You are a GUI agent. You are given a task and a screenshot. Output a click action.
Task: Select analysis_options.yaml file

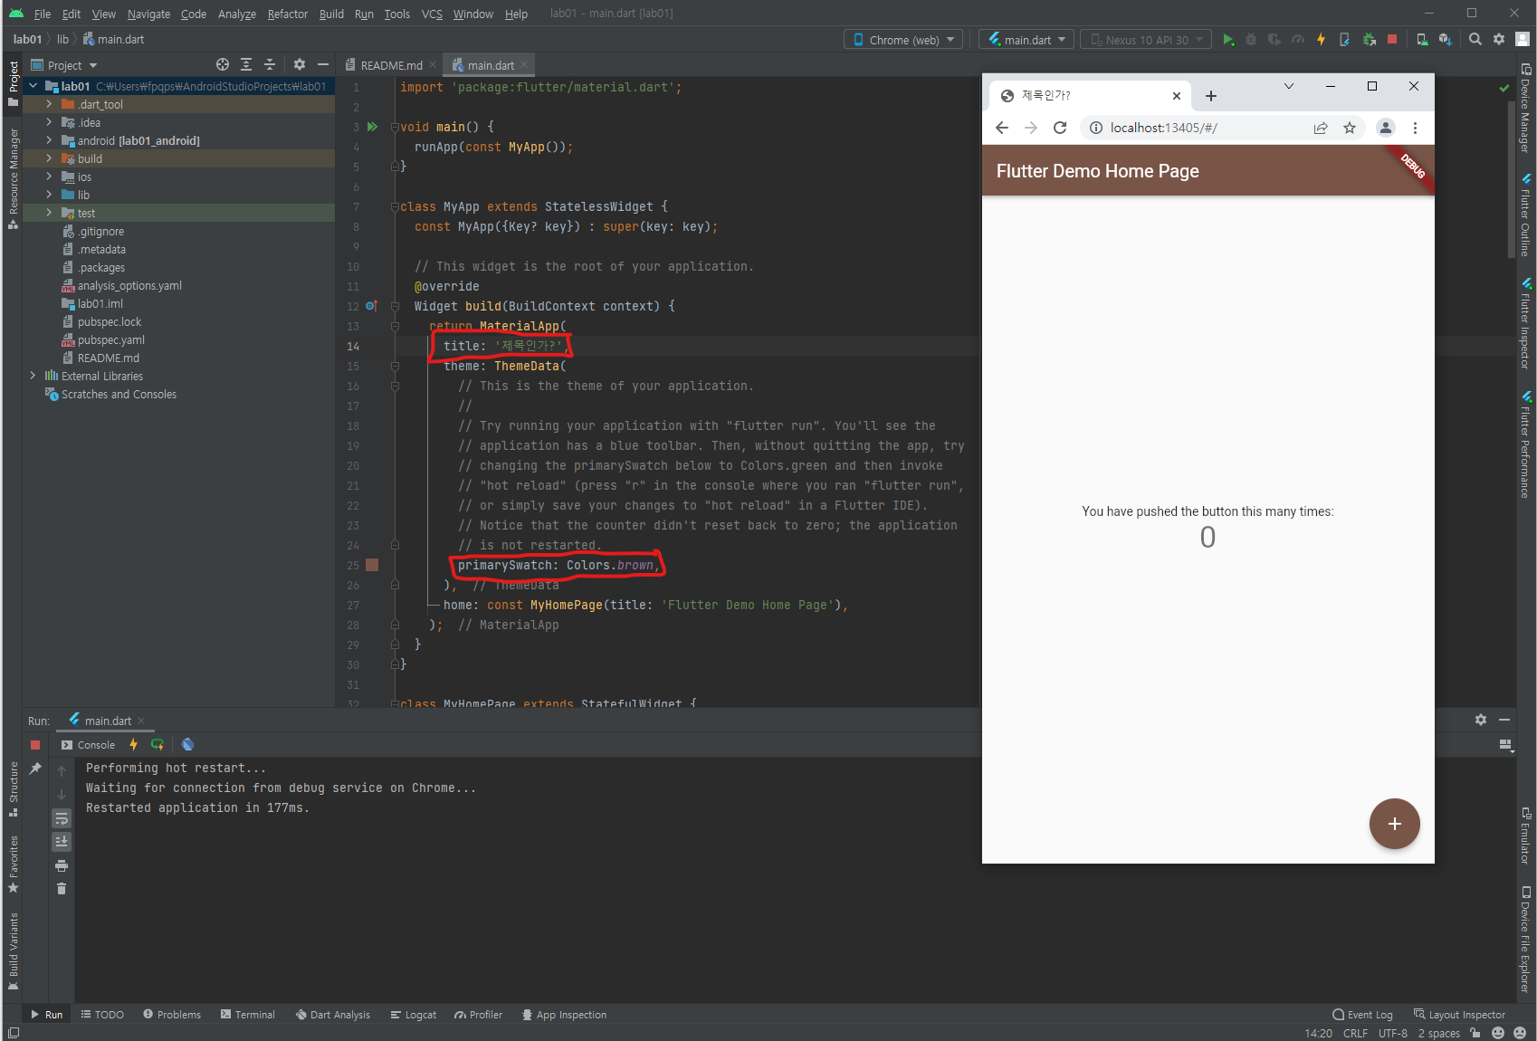(121, 285)
